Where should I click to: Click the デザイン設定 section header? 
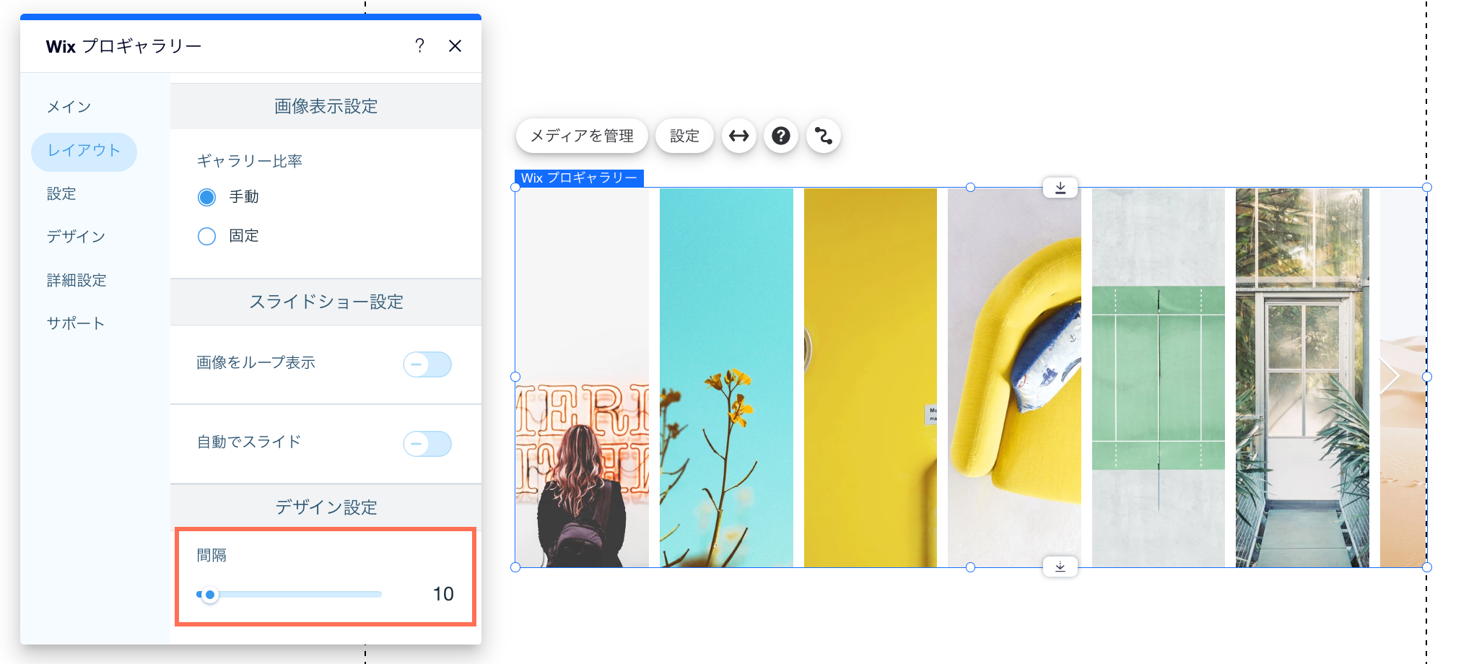(326, 507)
